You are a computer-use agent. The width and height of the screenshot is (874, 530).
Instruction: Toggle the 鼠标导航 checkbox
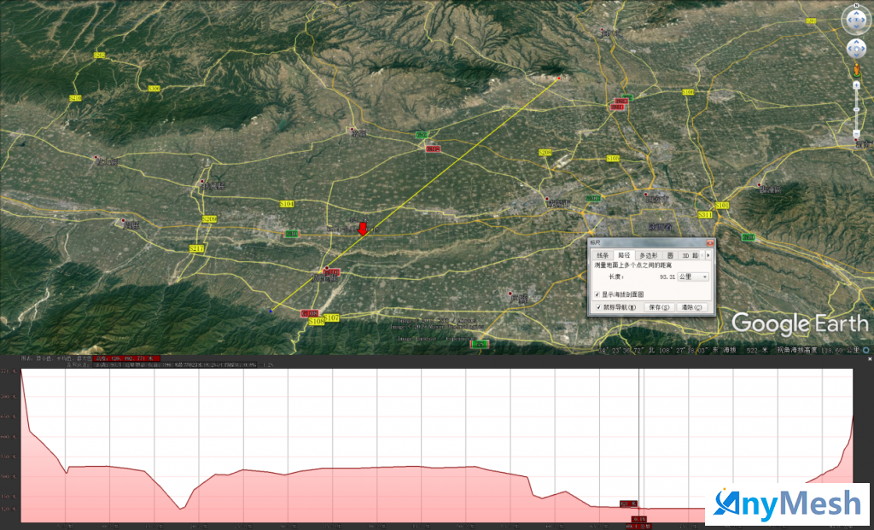597,306
